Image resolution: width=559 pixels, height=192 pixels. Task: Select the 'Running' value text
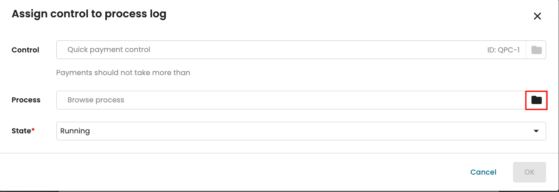coord(75,131)
